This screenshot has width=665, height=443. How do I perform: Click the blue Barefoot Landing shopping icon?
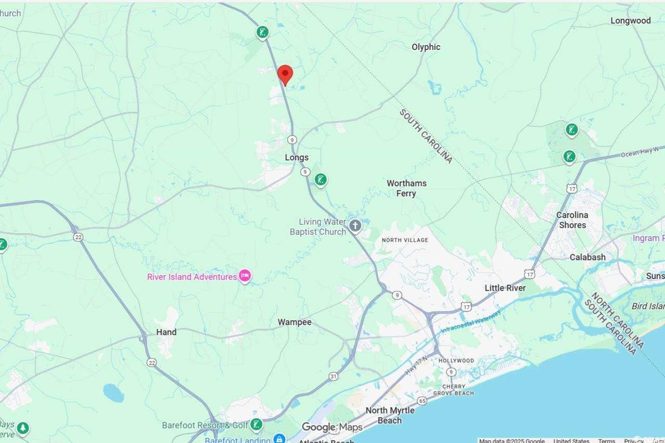click(280, 439)
